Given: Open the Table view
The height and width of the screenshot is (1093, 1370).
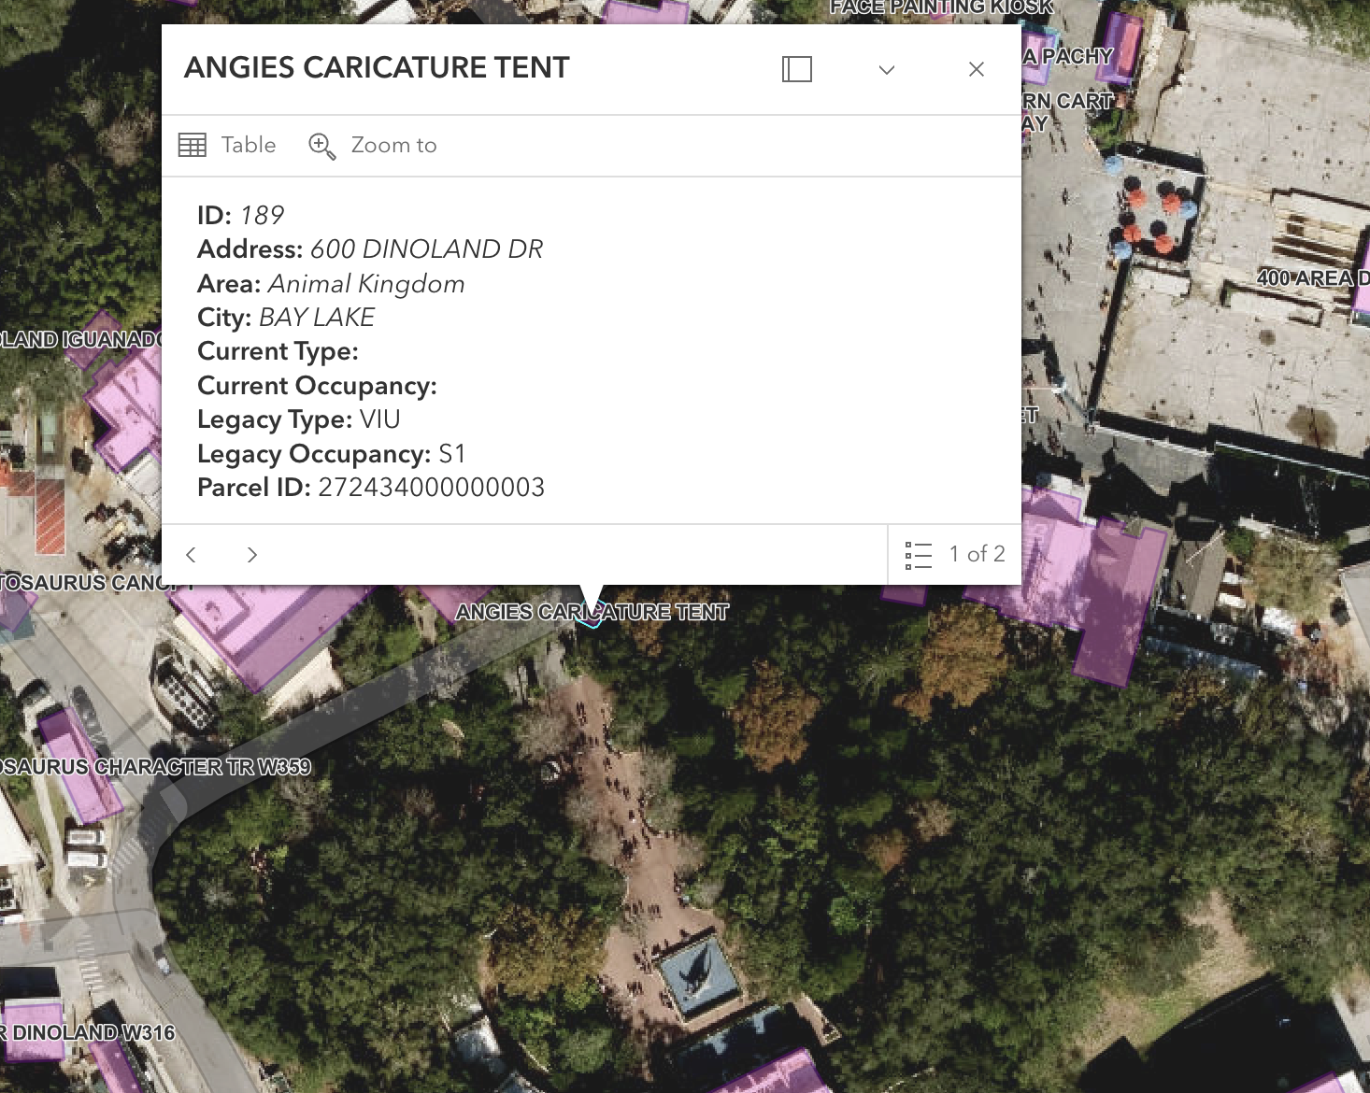Looking at the screenshot, I should [x=227, y=145].
